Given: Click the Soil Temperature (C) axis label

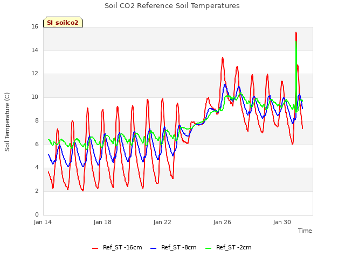Looking at the screenshot, I should [x=7, y=122].
